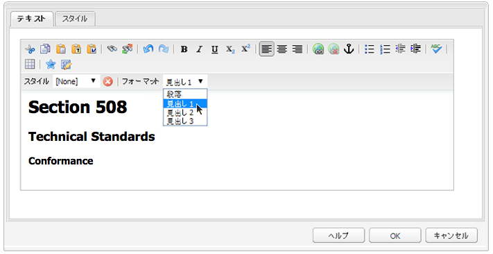Click the Cut scissors icon
This screenshot has width=493, height=254.
point(30,49)
